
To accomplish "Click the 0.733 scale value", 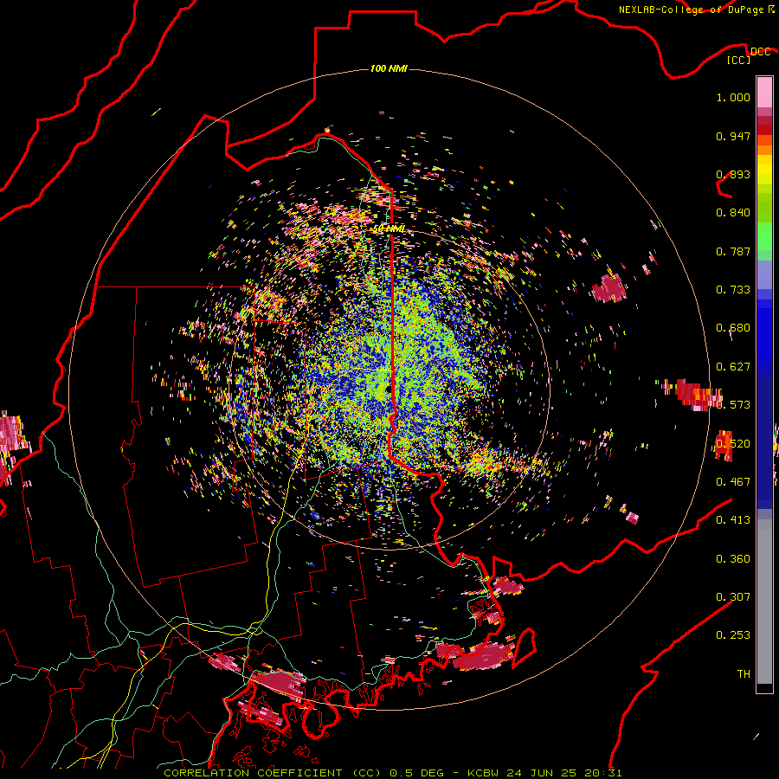I will [x=733, y=290].
